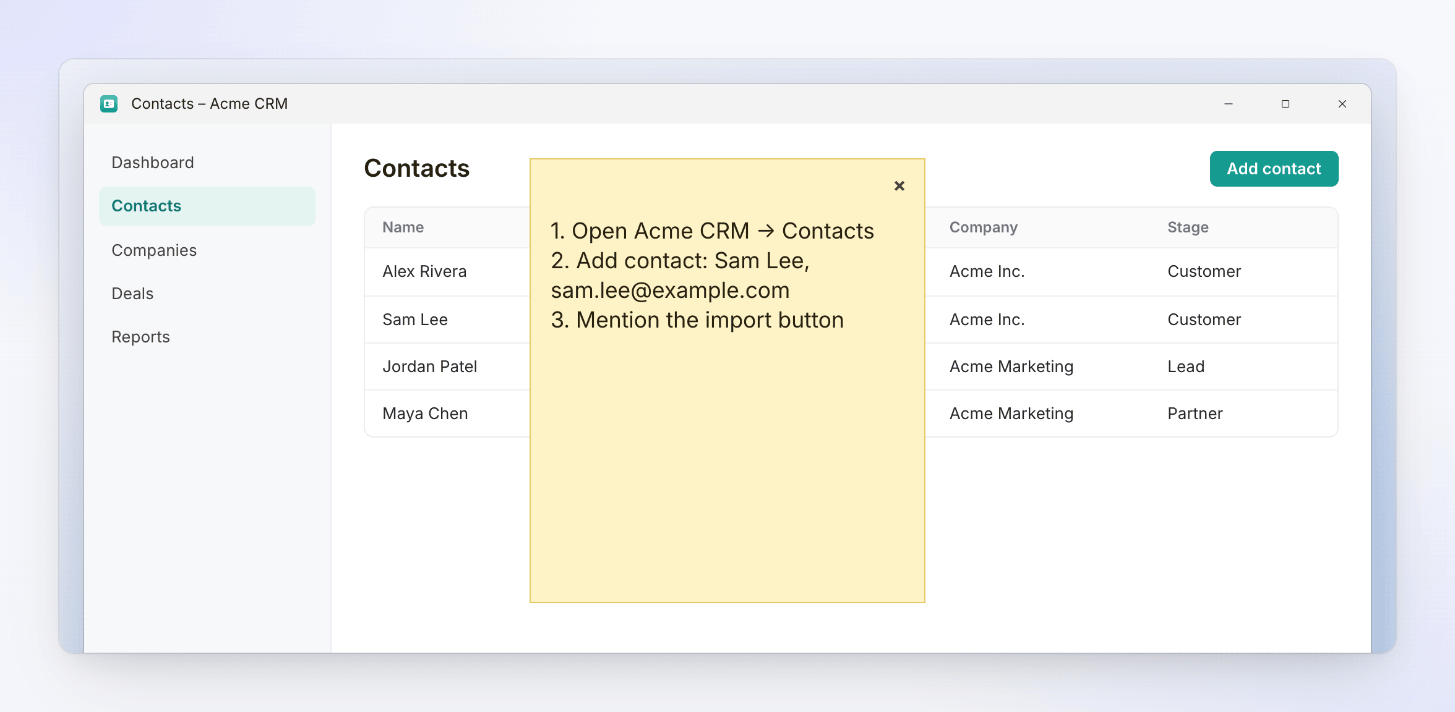This screenshot has width=1455, height=712.
Task: Click the sticky note's first step line
Action: pyautogui.click(x=712, y=231)
